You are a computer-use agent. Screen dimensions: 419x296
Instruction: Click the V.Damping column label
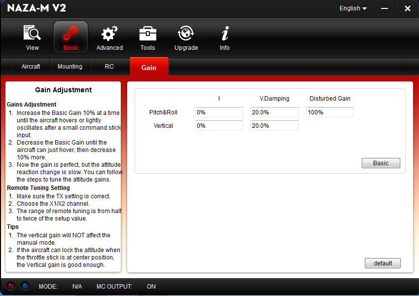coord(274,99)
